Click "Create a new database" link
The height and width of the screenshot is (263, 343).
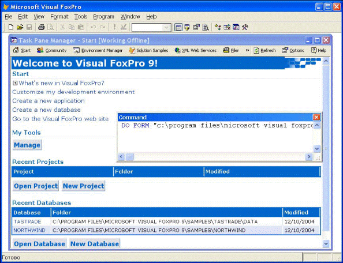pos(46,110)
